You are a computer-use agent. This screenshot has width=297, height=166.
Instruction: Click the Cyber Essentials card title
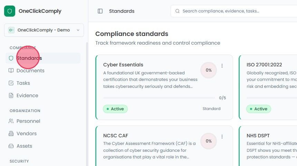pos(123,65)
